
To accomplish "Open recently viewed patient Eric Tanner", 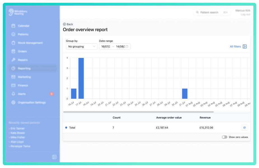I will (x=18, y=128).
